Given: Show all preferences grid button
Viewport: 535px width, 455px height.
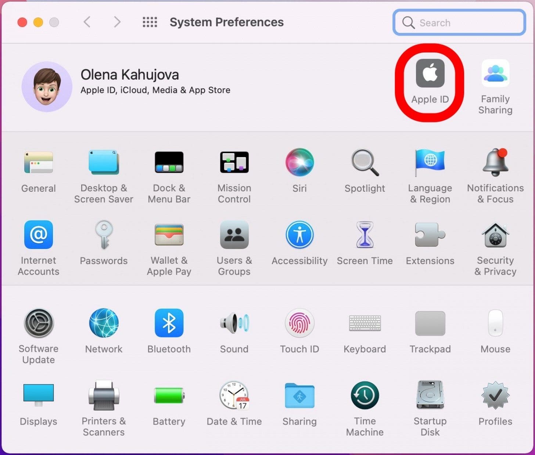Looking at the screenshot, I should (x=150, y=22).
